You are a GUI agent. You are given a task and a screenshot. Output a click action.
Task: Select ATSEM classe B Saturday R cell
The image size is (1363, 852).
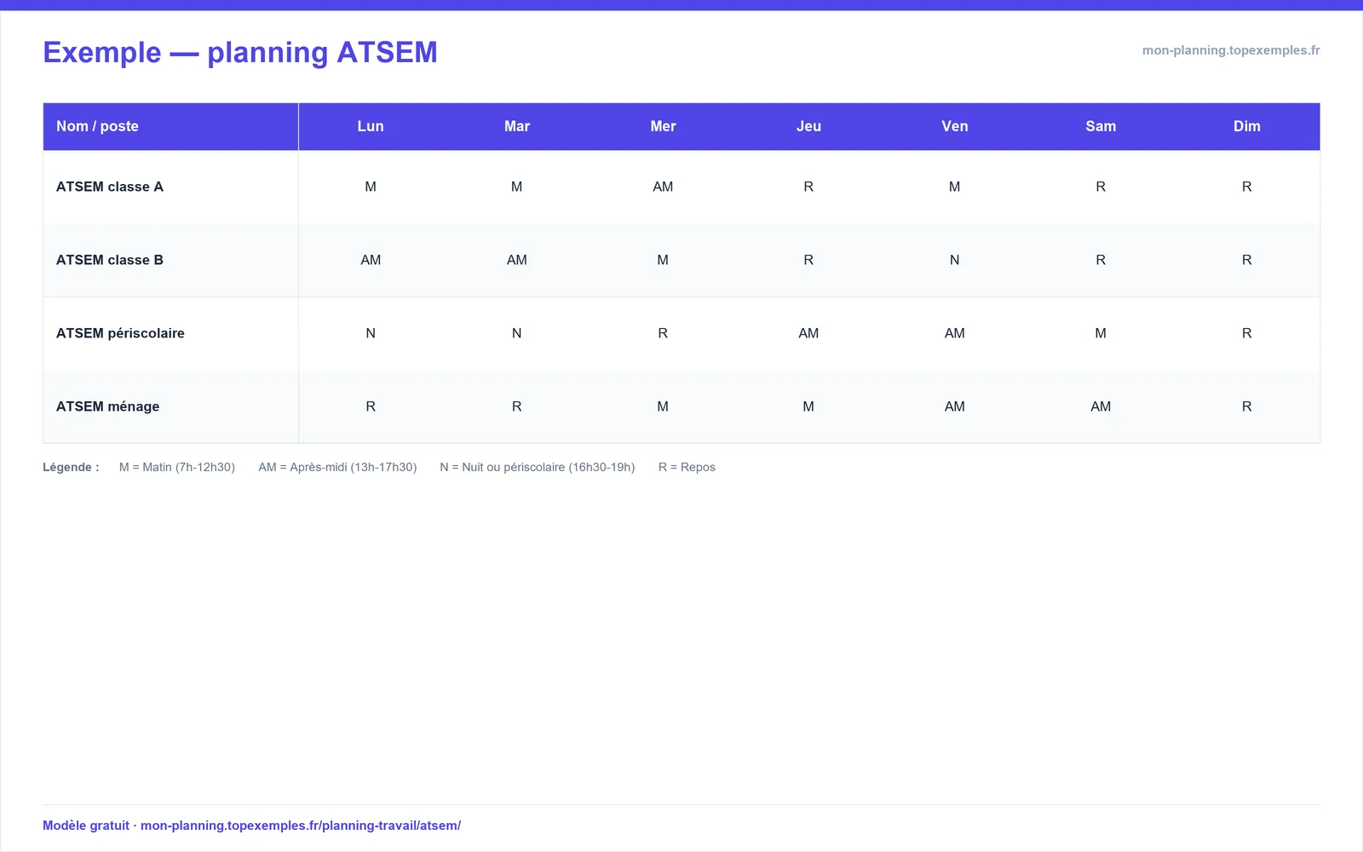click(x=1101, y=260)
